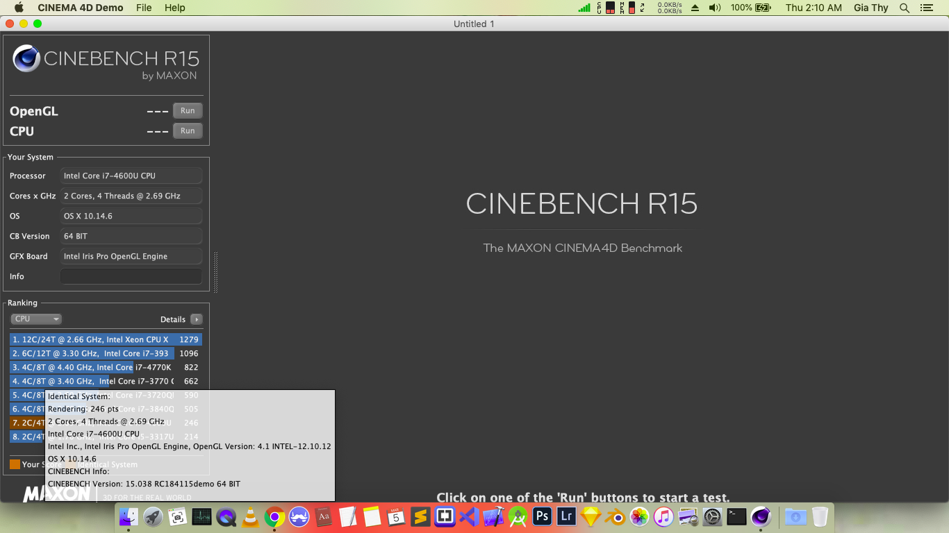
Task: Click the CB Version 64 BIT field
Action: click(131, 236)
